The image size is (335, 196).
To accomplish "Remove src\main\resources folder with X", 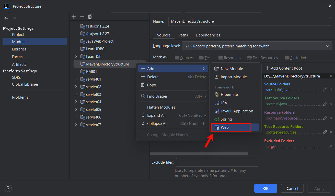I will (331, 118).
